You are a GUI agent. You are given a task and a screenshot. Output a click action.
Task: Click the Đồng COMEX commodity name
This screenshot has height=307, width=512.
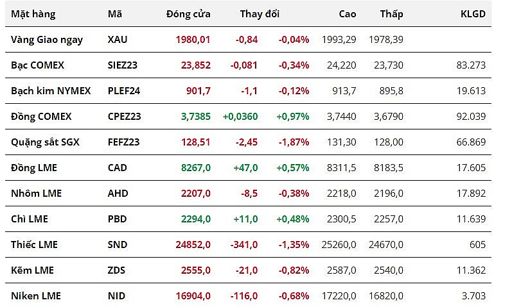coord(41,117)
